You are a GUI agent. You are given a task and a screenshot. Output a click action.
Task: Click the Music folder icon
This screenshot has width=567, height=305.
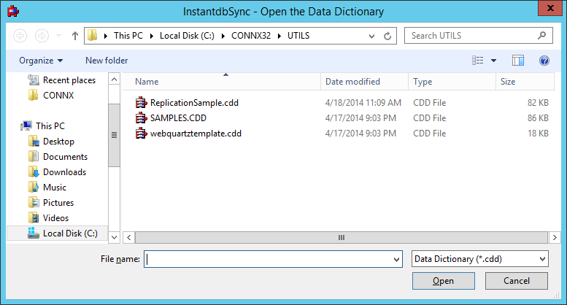34,187
